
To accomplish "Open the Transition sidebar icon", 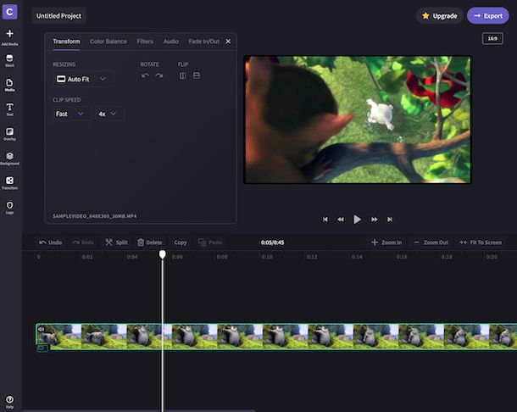I will pos(9,183).
